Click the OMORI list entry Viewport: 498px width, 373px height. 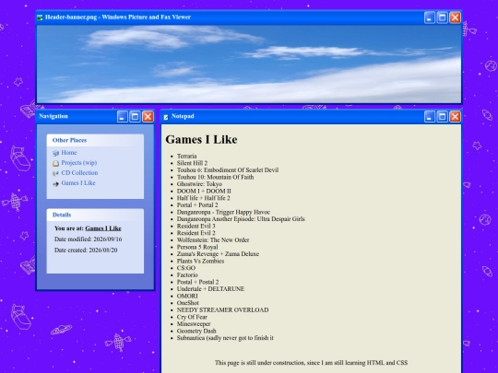point(187,296)
